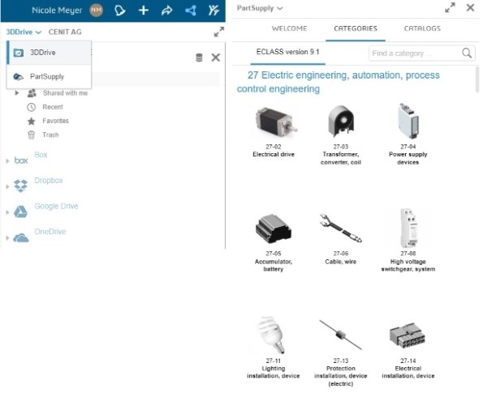Open the OneDrive link
This screenshot has width=487, height=393.
50,232
